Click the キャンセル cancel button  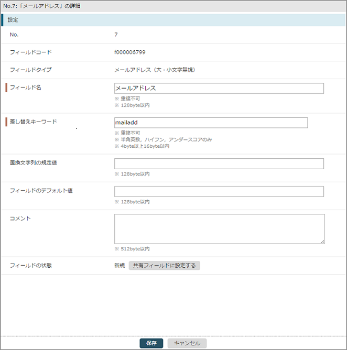187,343
